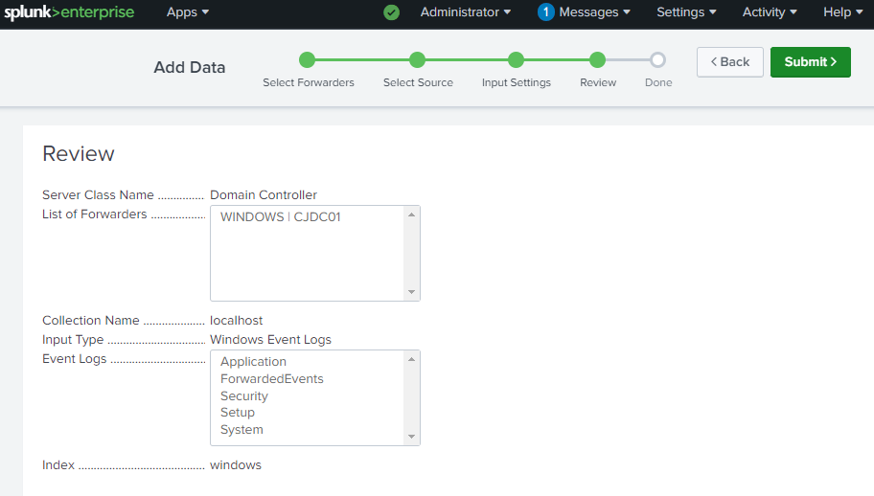Click the blue Messages count badge
This screenshot has width=874, height=496.
point(546,12)
